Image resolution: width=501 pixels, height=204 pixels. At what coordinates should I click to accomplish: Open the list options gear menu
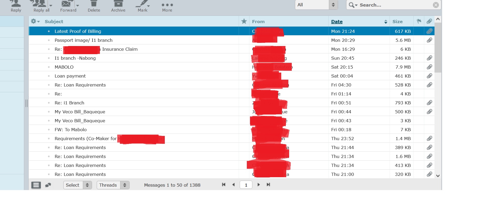[x=35, y=21]
